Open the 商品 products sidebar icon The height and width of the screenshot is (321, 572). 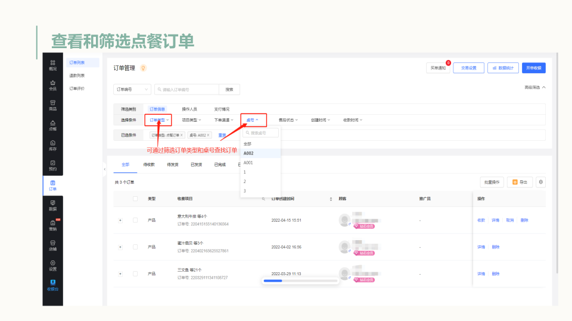(52, 106)
